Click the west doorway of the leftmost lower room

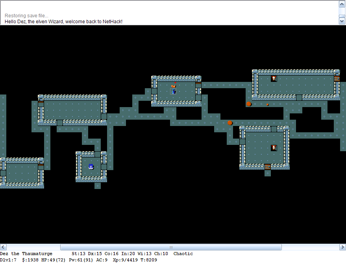point(3,173)
